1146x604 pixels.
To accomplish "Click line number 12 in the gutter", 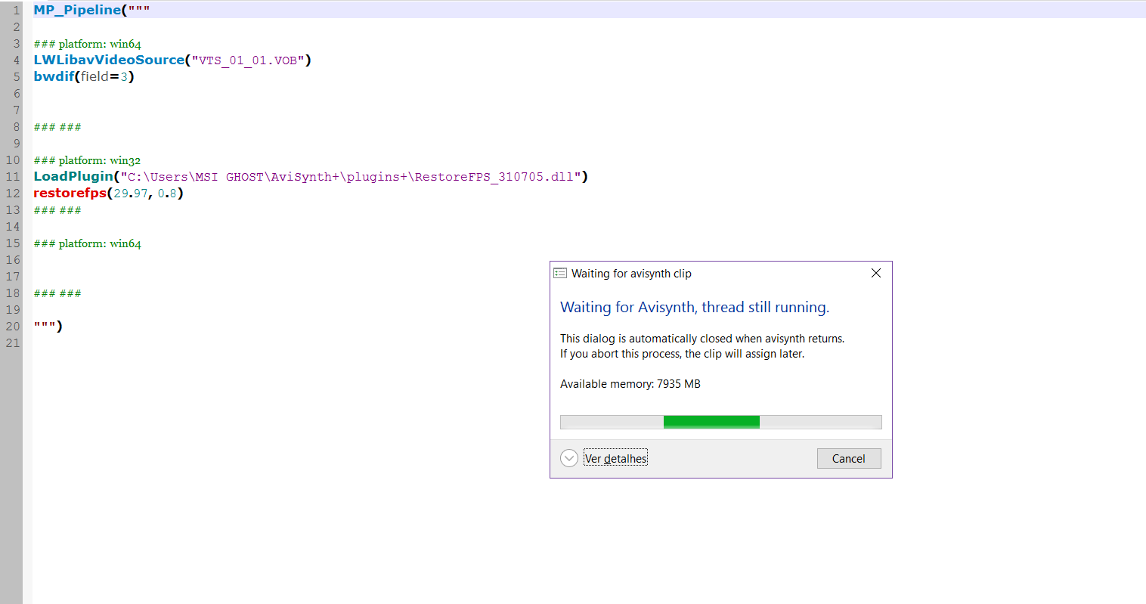I will coord(13,193).
